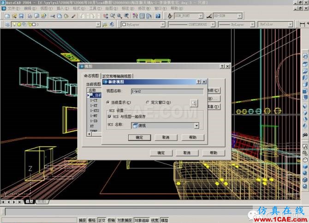Click the 视图名称 input field
This screenshot has width=309, height=223.
(x=167, y=91)
